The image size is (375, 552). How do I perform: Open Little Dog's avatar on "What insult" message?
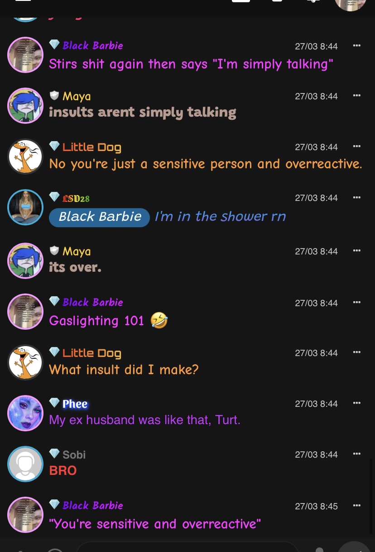pyautogui.click(x=25, y=362)
